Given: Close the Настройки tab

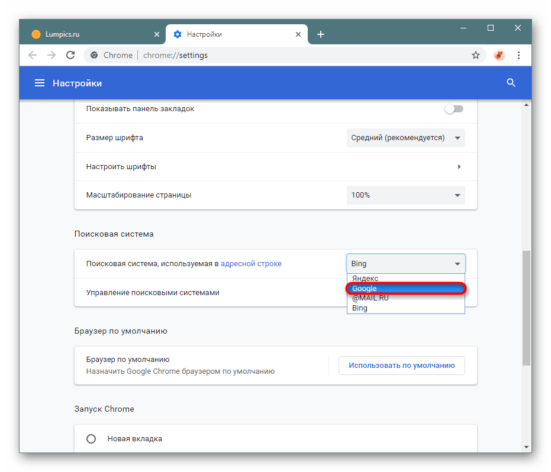Looking at the screenshot, I should click(x=298, y=34).
